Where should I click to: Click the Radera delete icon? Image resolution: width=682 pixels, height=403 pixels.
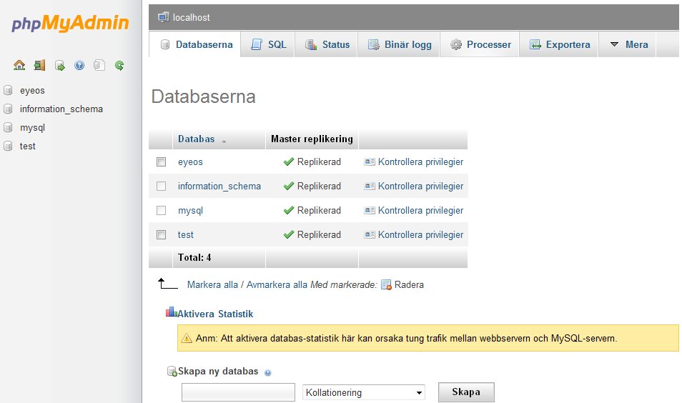click(386, 285)
